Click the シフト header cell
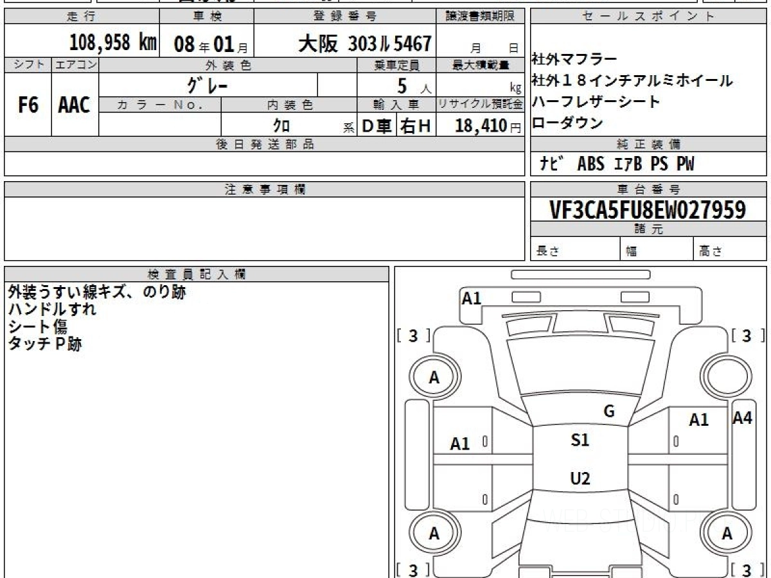This screenshot has height=578, width=771. (28, 65)
